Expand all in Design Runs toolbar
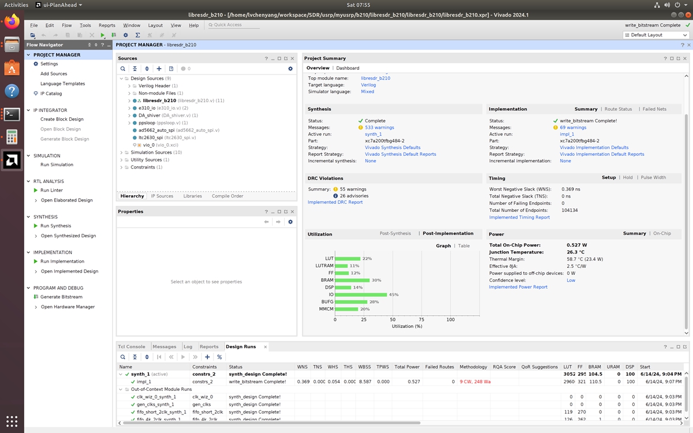Screen dimensions: 693x433 pyautogui.click(x=147, y=357)
